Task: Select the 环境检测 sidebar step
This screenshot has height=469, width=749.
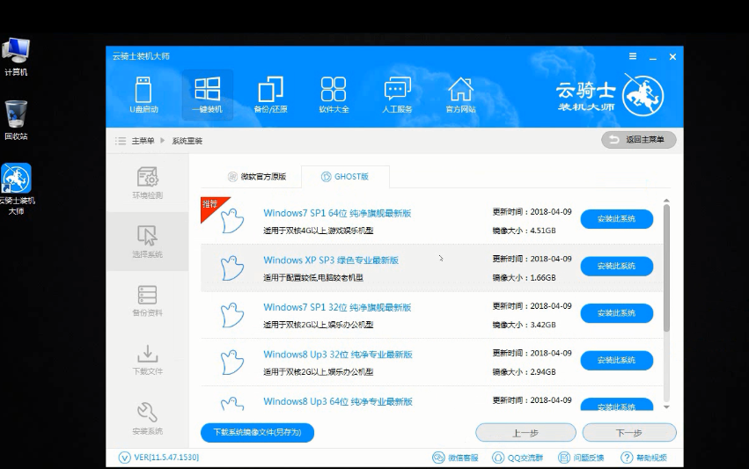Action: [147, 182]
